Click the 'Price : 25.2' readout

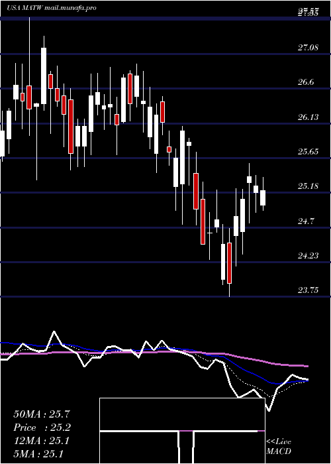click(x=42, y=428)
